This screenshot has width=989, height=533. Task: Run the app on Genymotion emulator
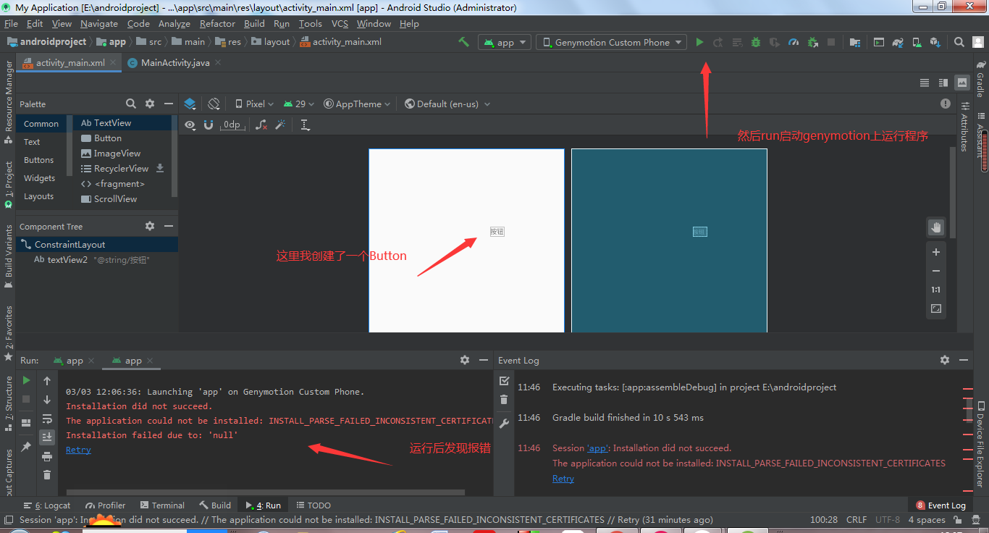[x=699, y=41]
